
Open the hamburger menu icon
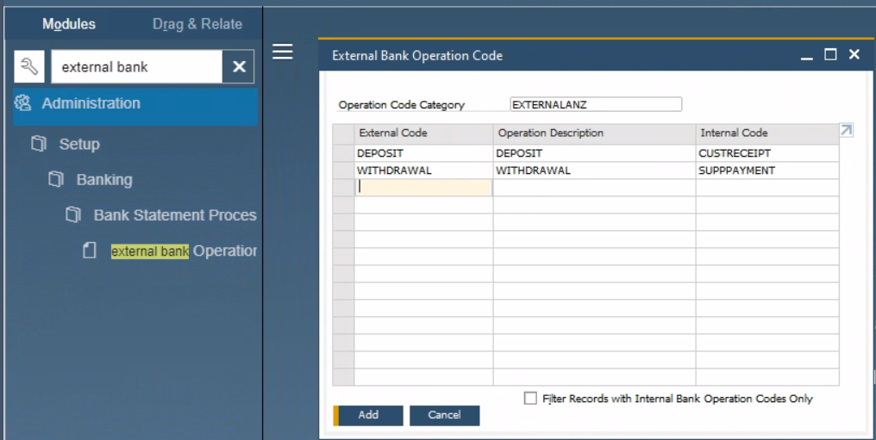pos(283,53)
